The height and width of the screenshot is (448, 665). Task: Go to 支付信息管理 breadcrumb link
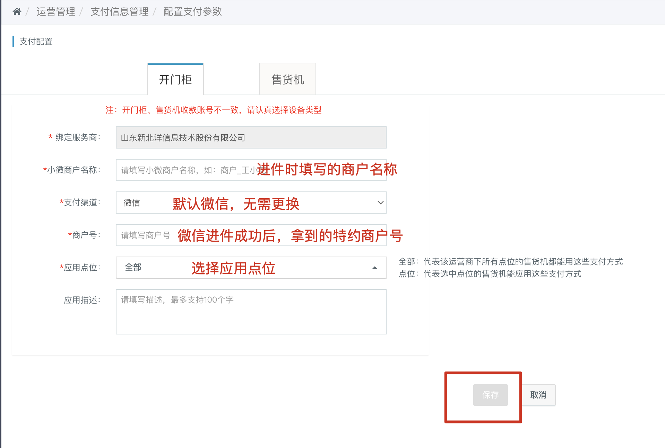[x=120, y=12]
